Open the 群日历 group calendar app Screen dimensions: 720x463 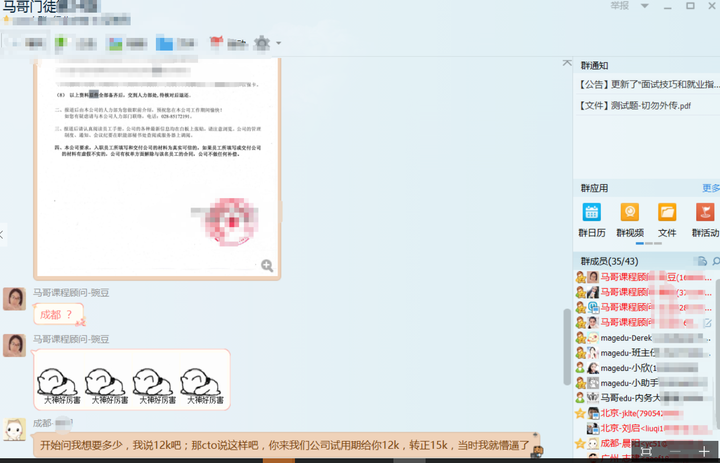(591, 220)
